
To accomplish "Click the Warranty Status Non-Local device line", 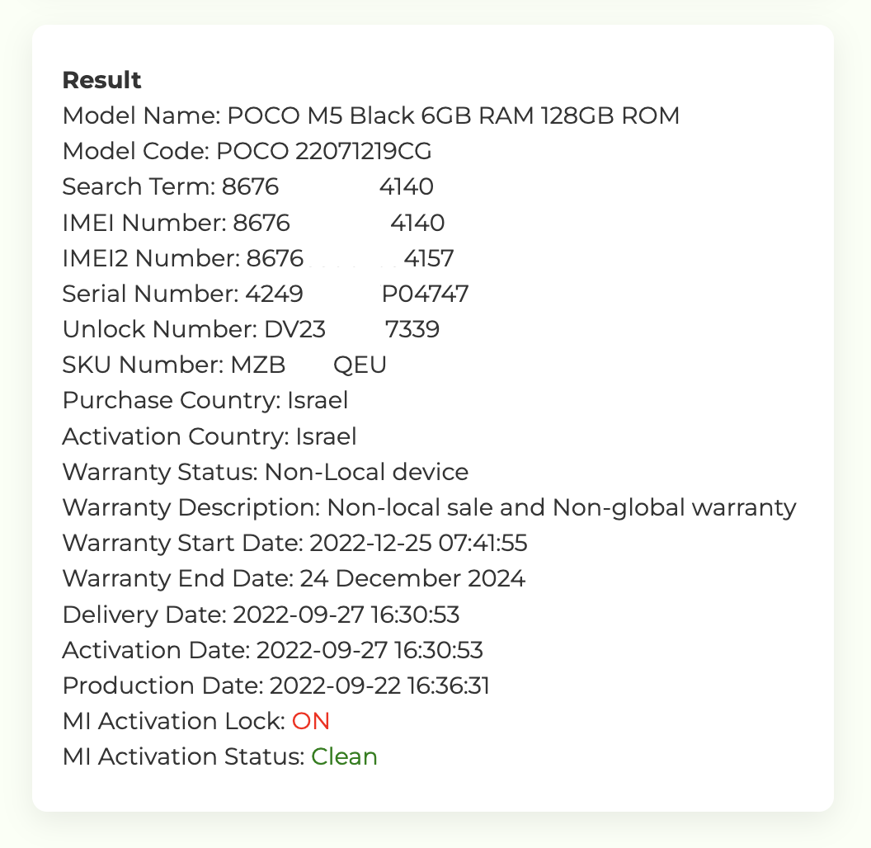I will pos(266,473).
